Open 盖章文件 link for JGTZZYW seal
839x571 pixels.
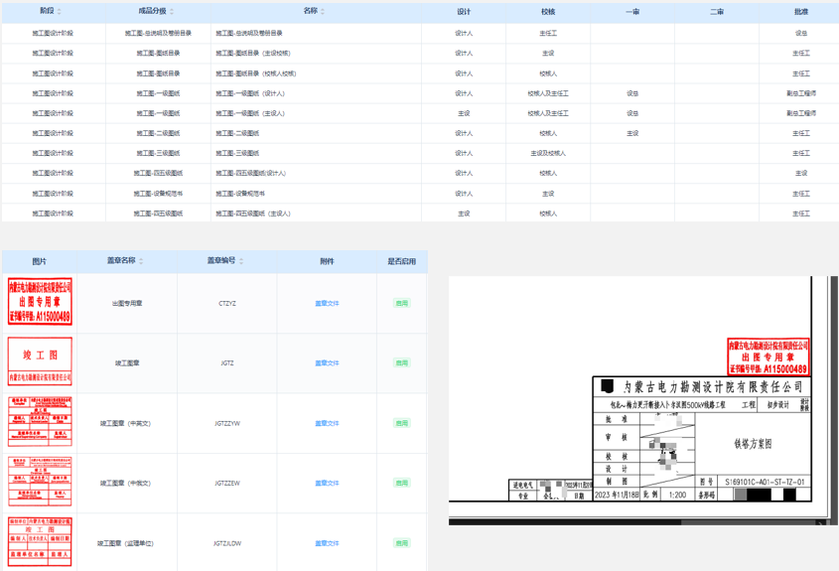[x=327, y=423]
